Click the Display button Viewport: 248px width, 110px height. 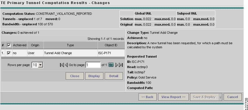coord(94,76)
